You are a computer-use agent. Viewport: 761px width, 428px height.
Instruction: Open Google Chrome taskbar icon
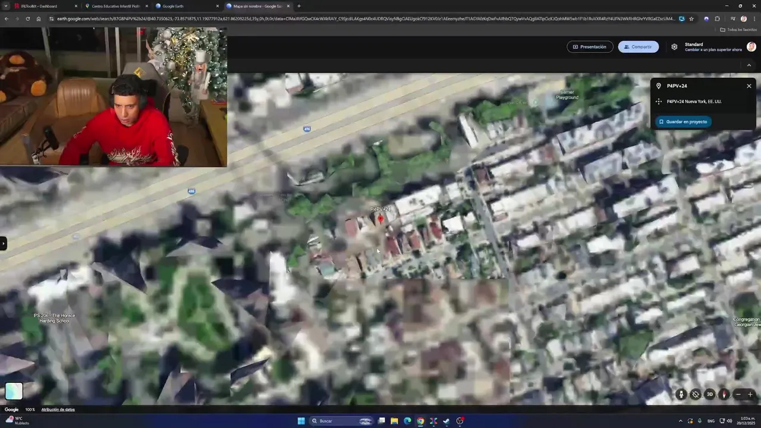coord(420,421)
